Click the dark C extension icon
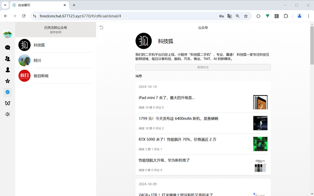This screenshot has height=196, width=314. click(x=277, y=16)
